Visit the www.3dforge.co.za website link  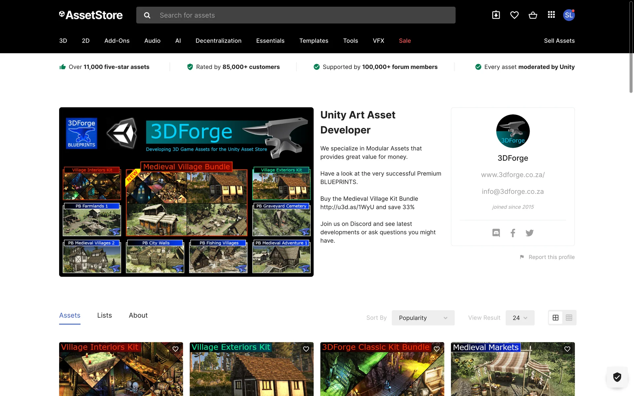click(512, 175)
